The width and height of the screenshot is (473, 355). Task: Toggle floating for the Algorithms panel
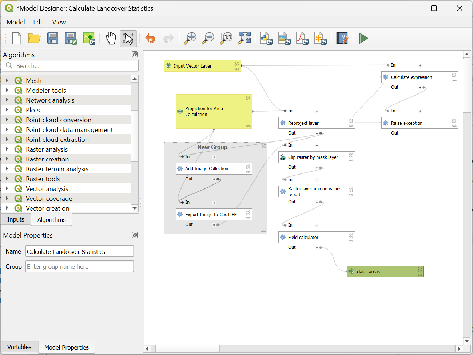click(x=135, y=55)
